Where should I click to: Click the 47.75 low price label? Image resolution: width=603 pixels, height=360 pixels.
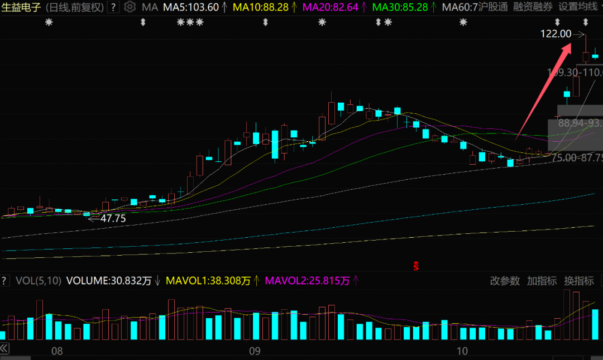[113, 218]
